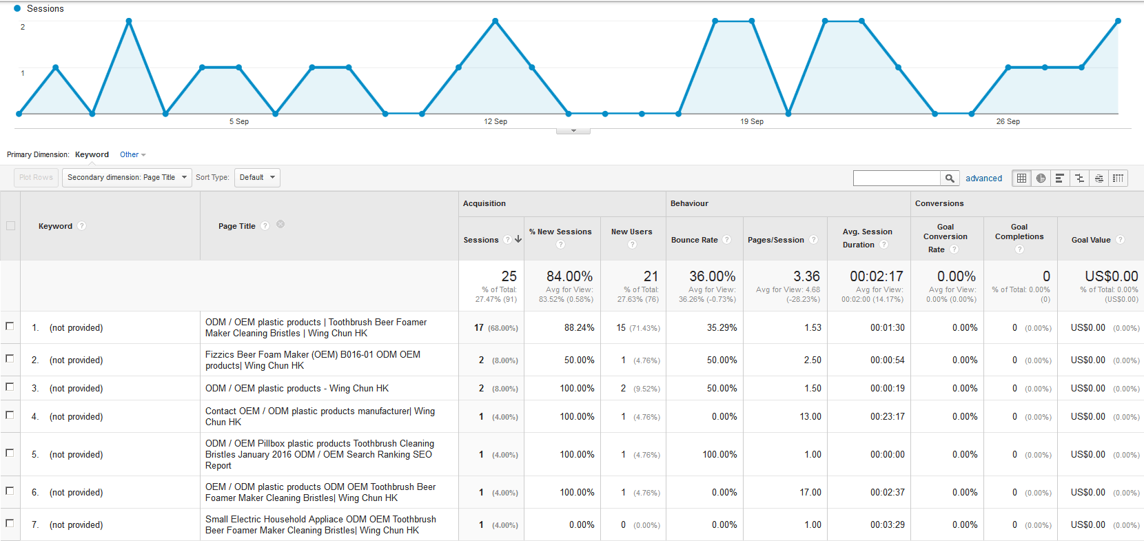Image resolution: width=1144 pixels, height=541 pixels.
Task: Switch to the Term cloud view icon
Action: 1099,178
